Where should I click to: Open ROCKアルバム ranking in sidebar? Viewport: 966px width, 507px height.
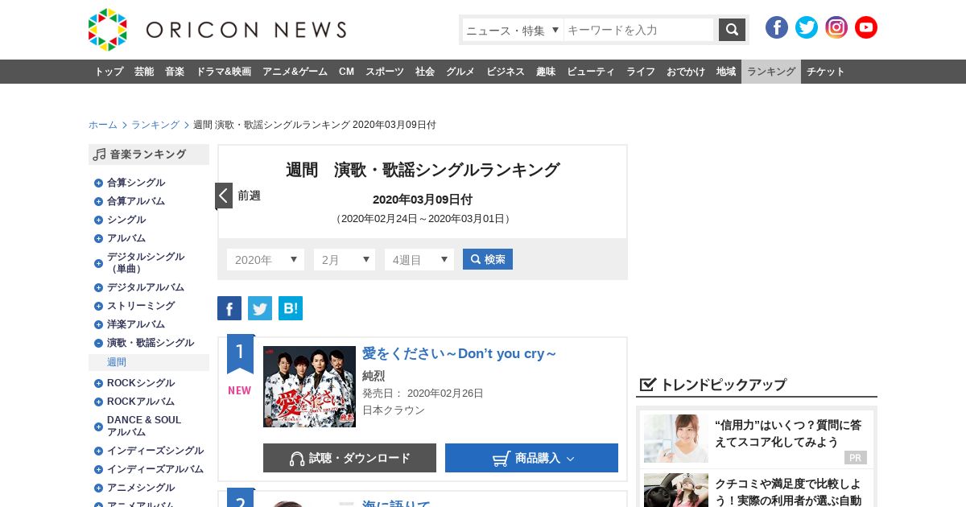(x=141, y=402)
